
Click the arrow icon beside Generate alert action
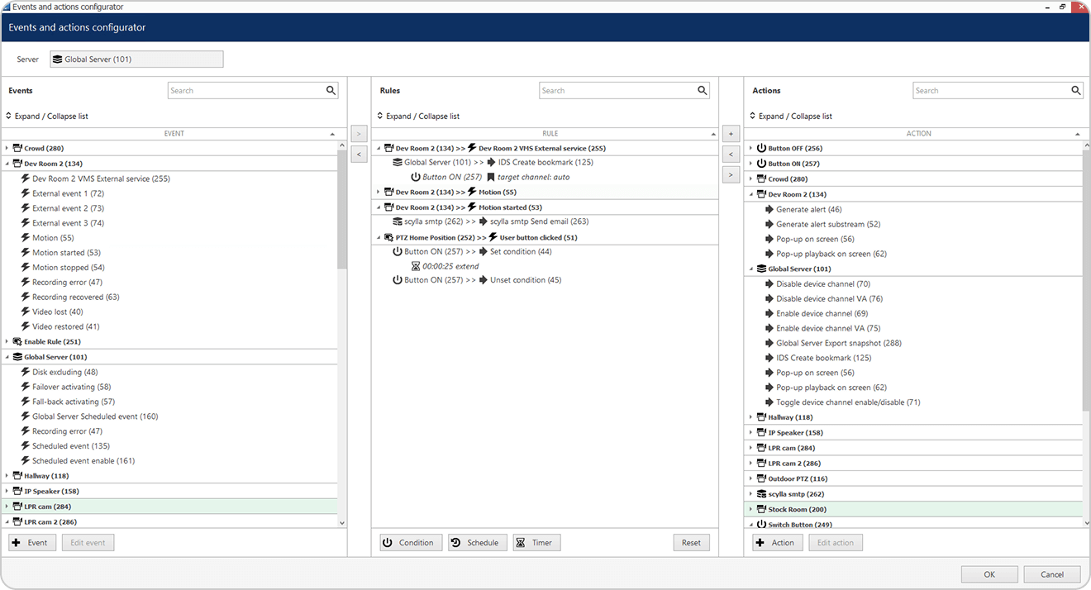pyautogui.click(x=769, y=210)
